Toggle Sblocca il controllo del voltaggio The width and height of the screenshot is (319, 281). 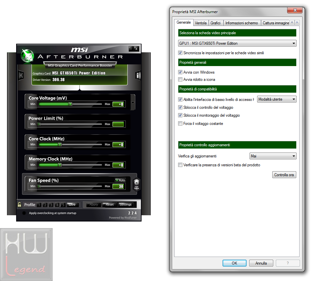(x=180, y=107)
